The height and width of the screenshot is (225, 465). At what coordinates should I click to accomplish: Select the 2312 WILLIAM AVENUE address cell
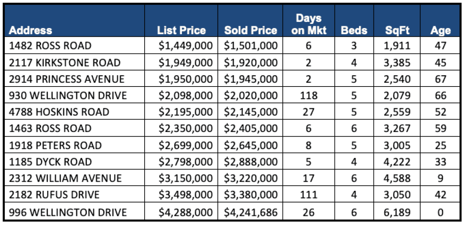[x=65, y=178]
